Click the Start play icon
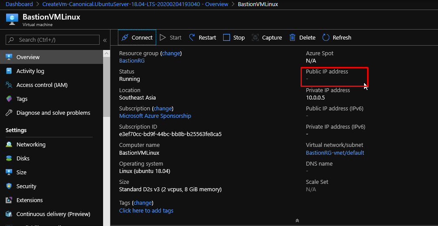Image resolution: width=438 pixels, height=226 pixels. pos(163,37)
